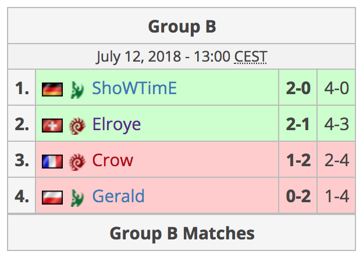This screenshot has height=258, width=363.
Task: Select Elroye's 4-3 map score cell
Action: (x=336, y=124)
